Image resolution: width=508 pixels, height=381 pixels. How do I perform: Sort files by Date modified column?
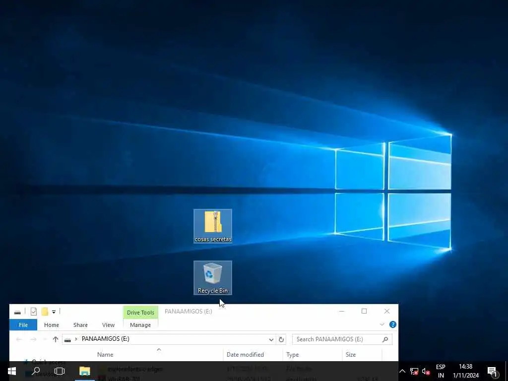(x=245, y=354)
